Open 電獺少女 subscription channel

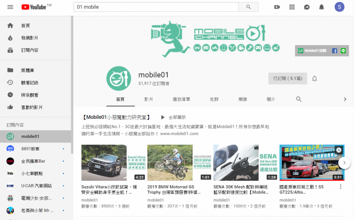coord(36,198)
